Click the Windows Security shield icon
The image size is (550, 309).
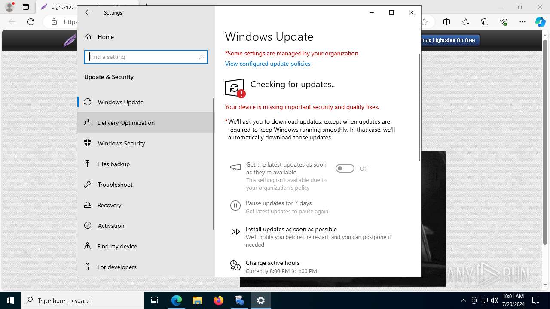[88, 143]
